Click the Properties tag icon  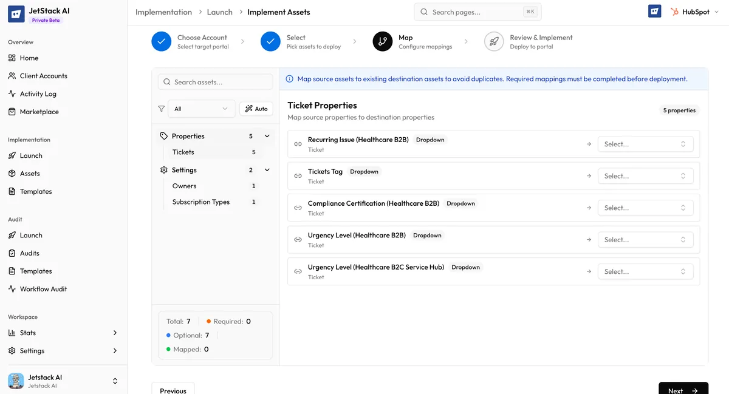pos(163,135)
